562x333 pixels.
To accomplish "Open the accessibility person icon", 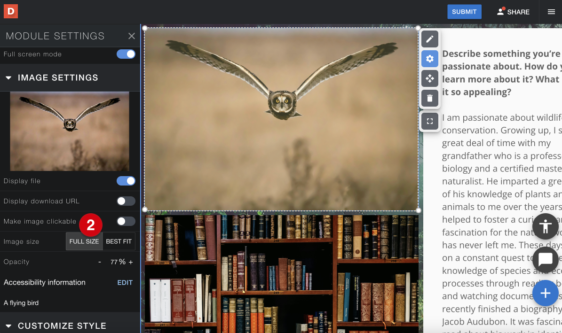I will pos(545,226).
